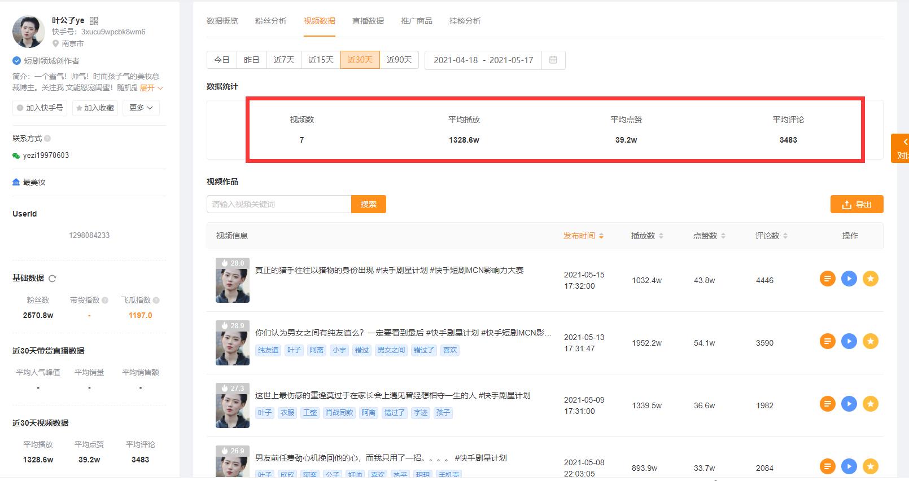The image size is (909, 481).
Task: Favorite the 2021-05-15 video with star
Action: 871,279
